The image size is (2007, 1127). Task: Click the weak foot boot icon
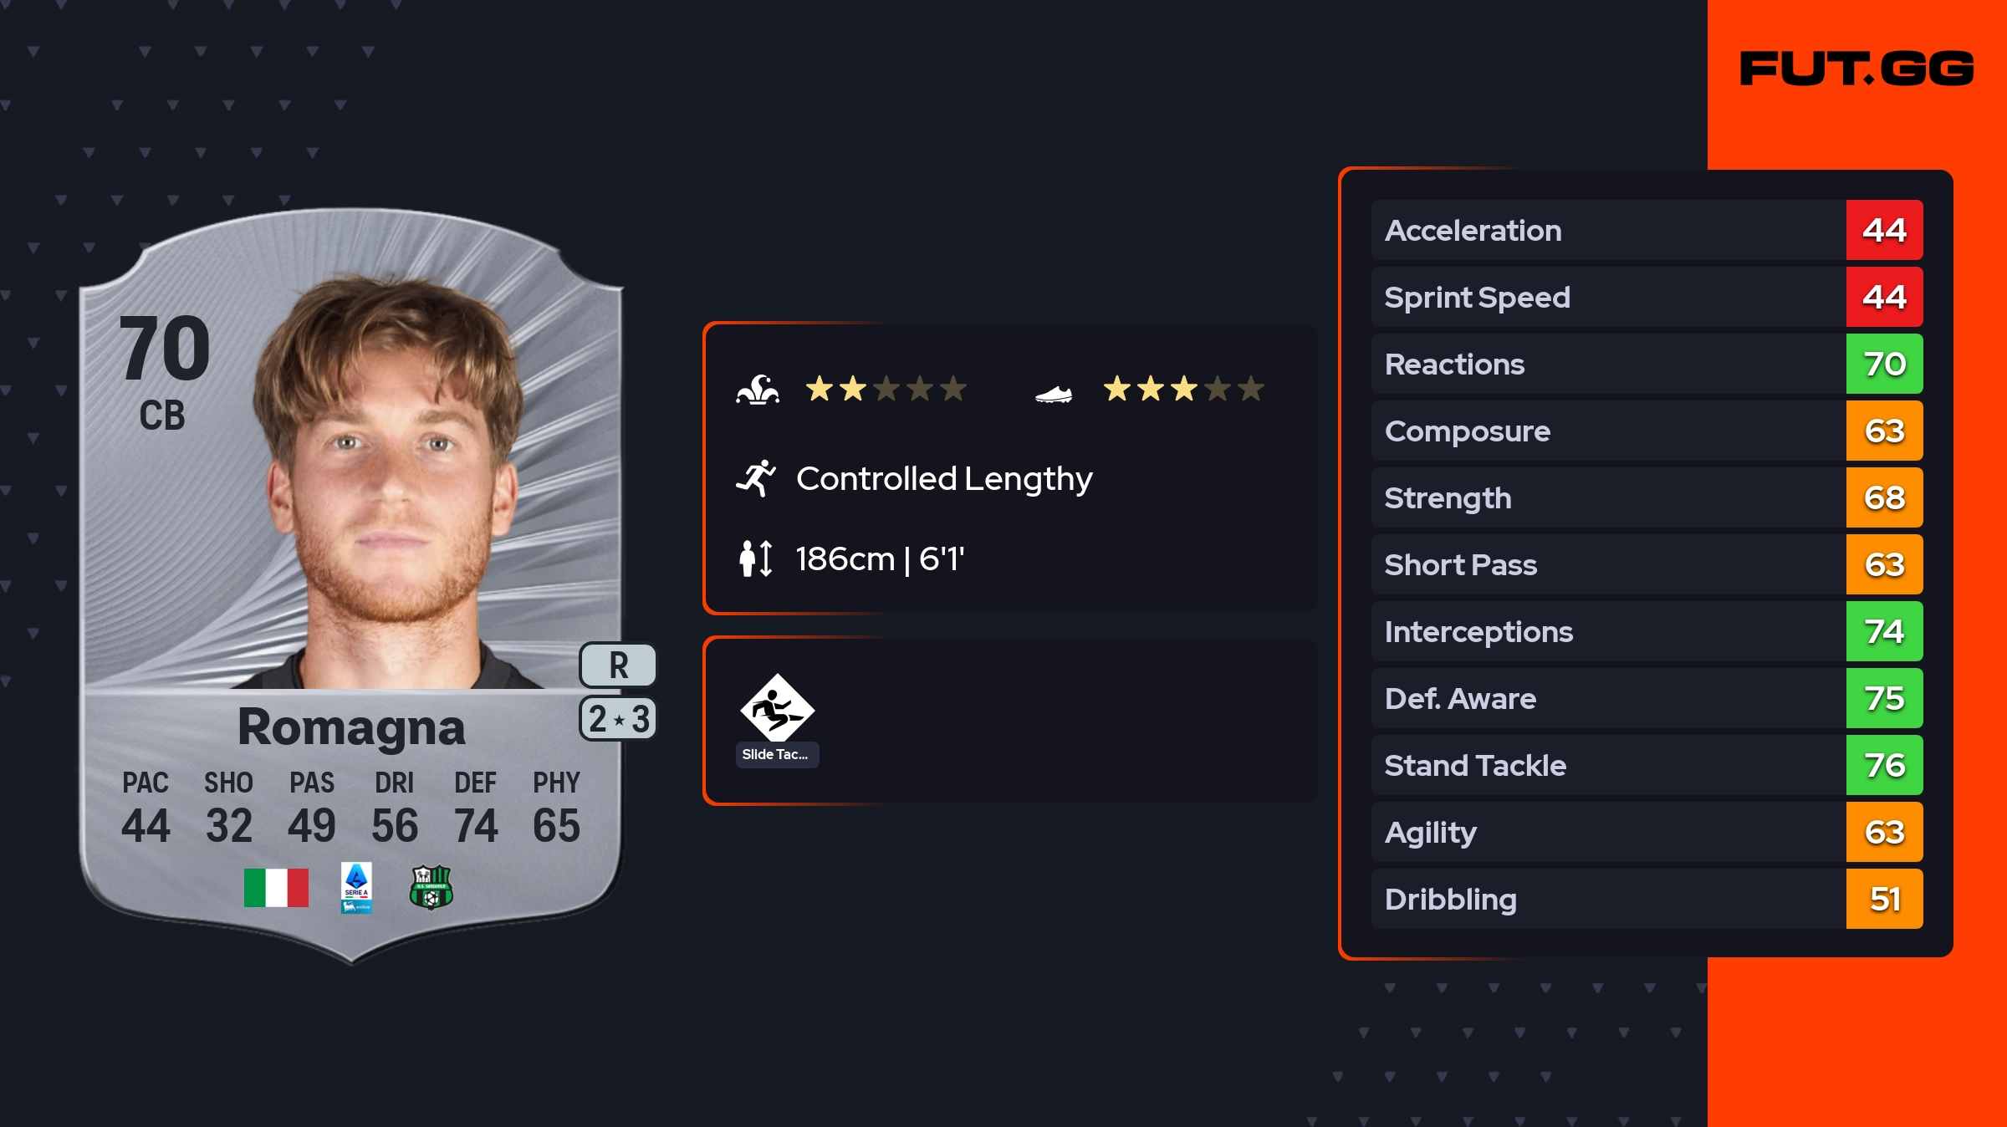1053,393
